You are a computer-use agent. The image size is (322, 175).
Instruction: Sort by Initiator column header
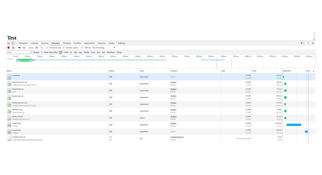(195, 71)
